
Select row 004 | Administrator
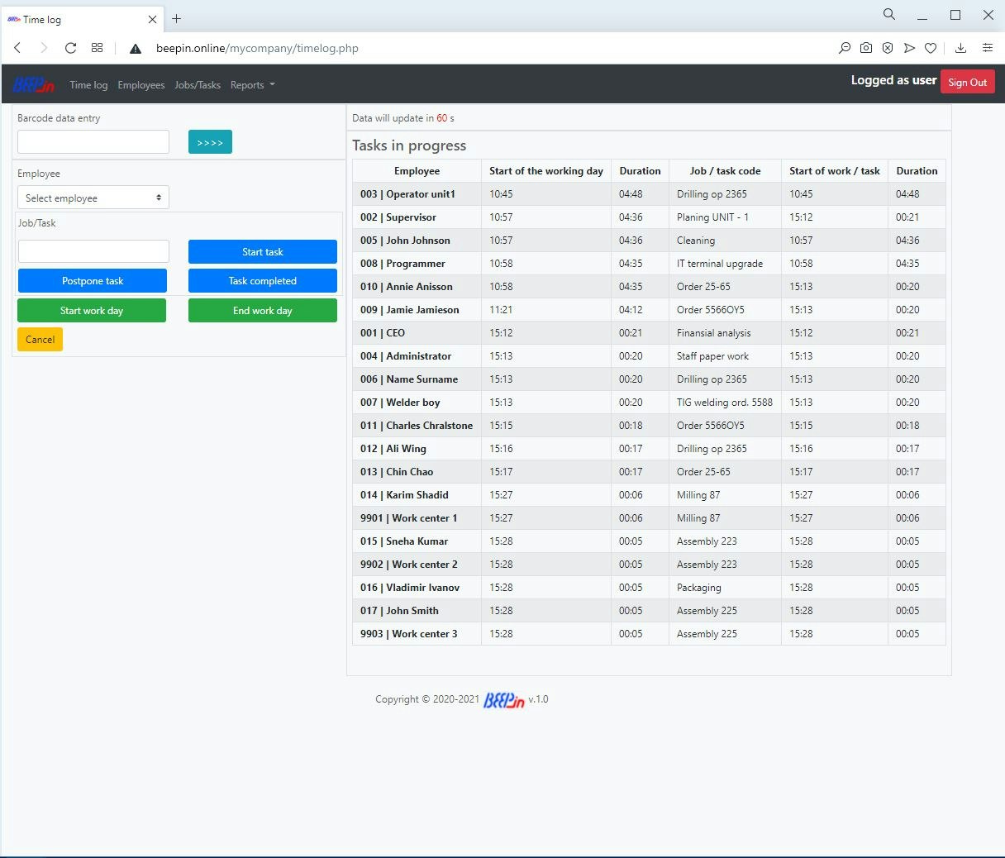pyautogui.click(x=649, y=356)
